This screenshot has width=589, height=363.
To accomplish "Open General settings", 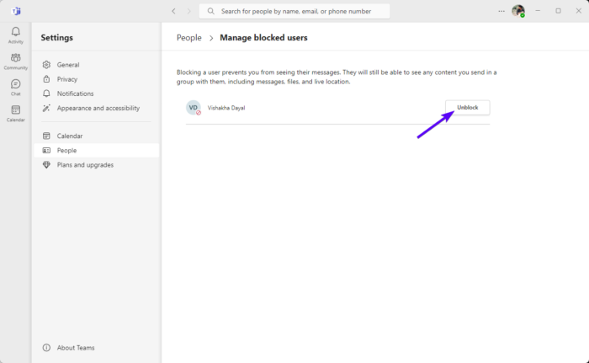I will [x=68, y=65].
